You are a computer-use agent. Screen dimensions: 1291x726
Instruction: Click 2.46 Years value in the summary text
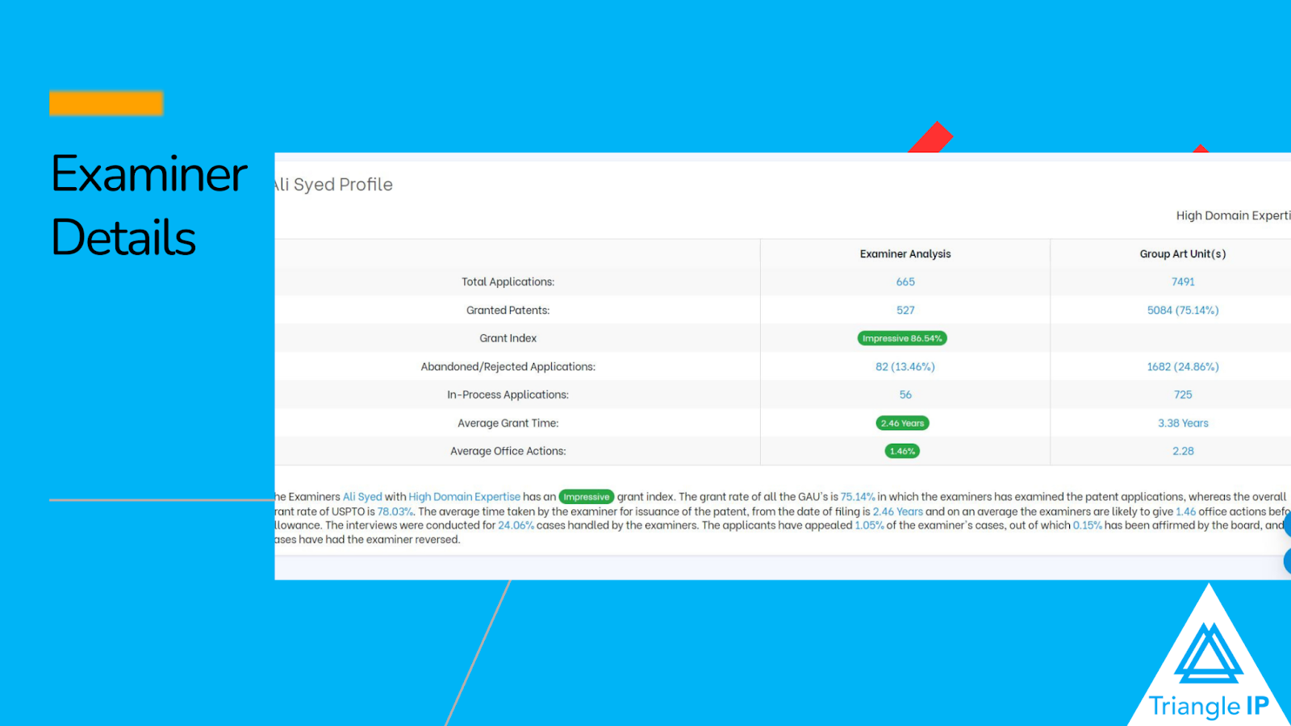coord(897,511)
